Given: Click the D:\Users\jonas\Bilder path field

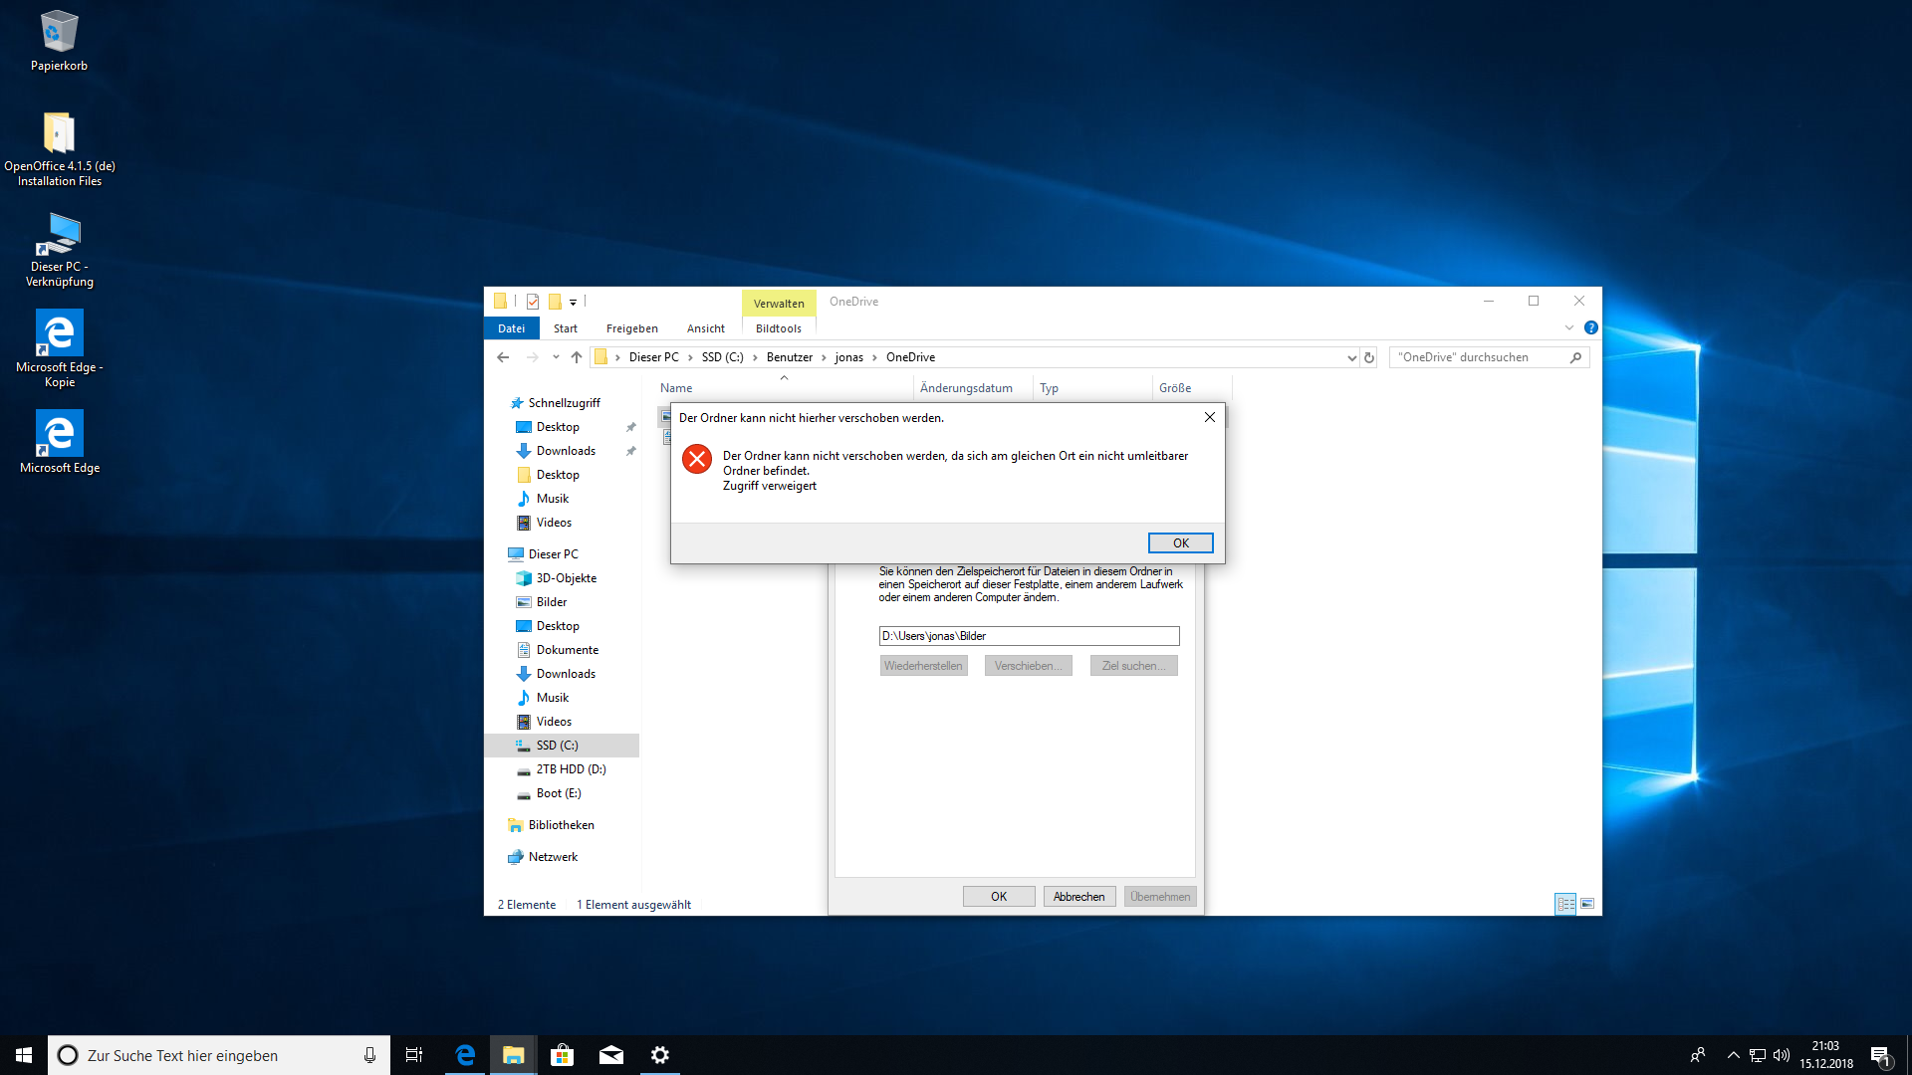Looking at the screenshot, I should [x=1029, y=636].
